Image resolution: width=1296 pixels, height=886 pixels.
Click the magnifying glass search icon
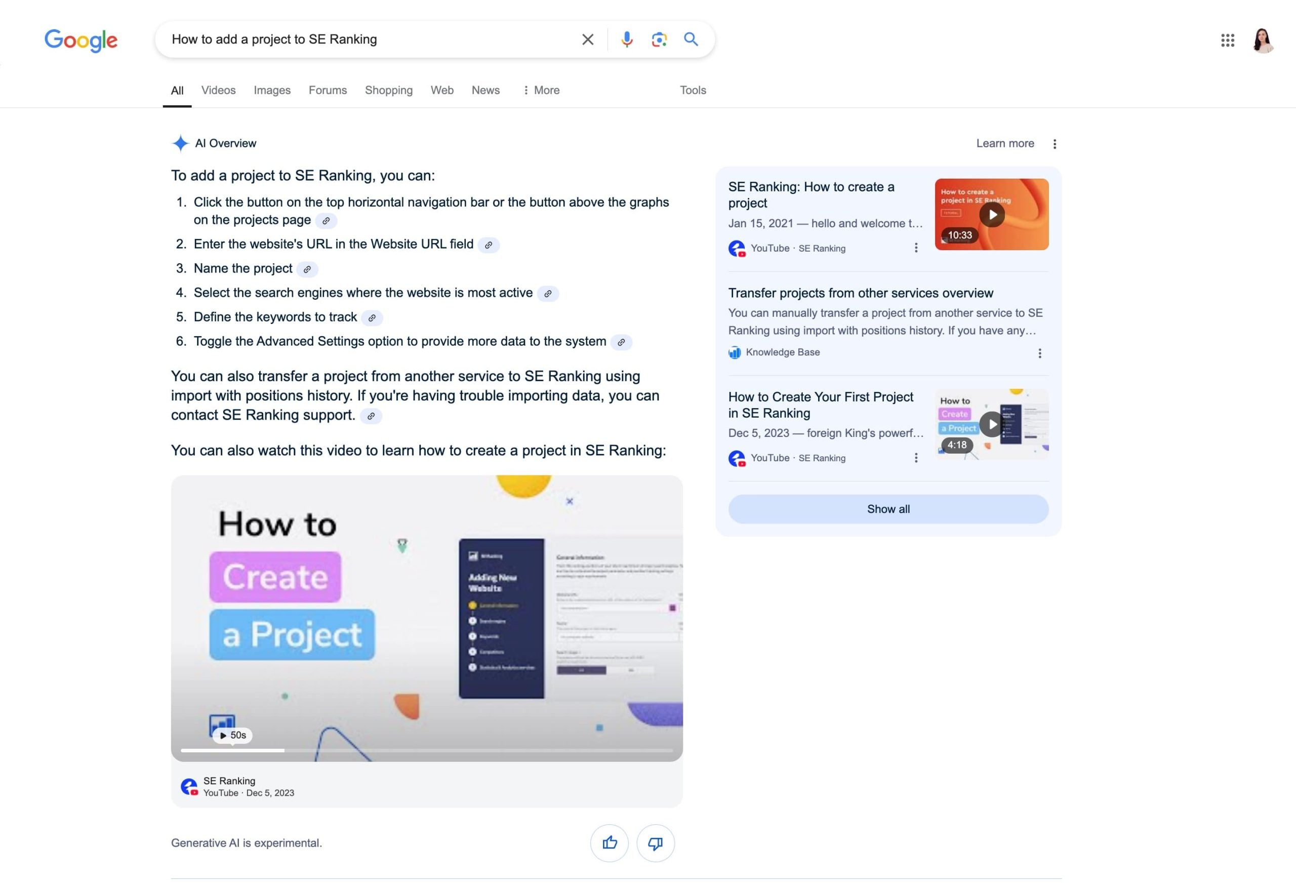pos(691,39)
